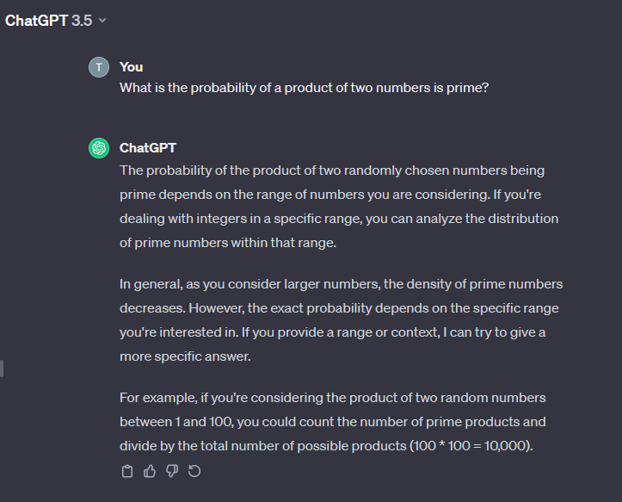
Task: Open the ChatGPT 3.5 model selector
Action: 56,21
